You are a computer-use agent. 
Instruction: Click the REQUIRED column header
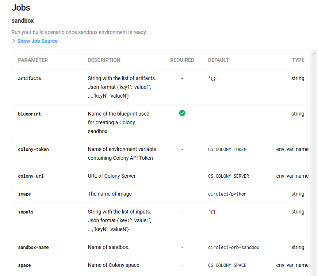(x=182, y=60)
